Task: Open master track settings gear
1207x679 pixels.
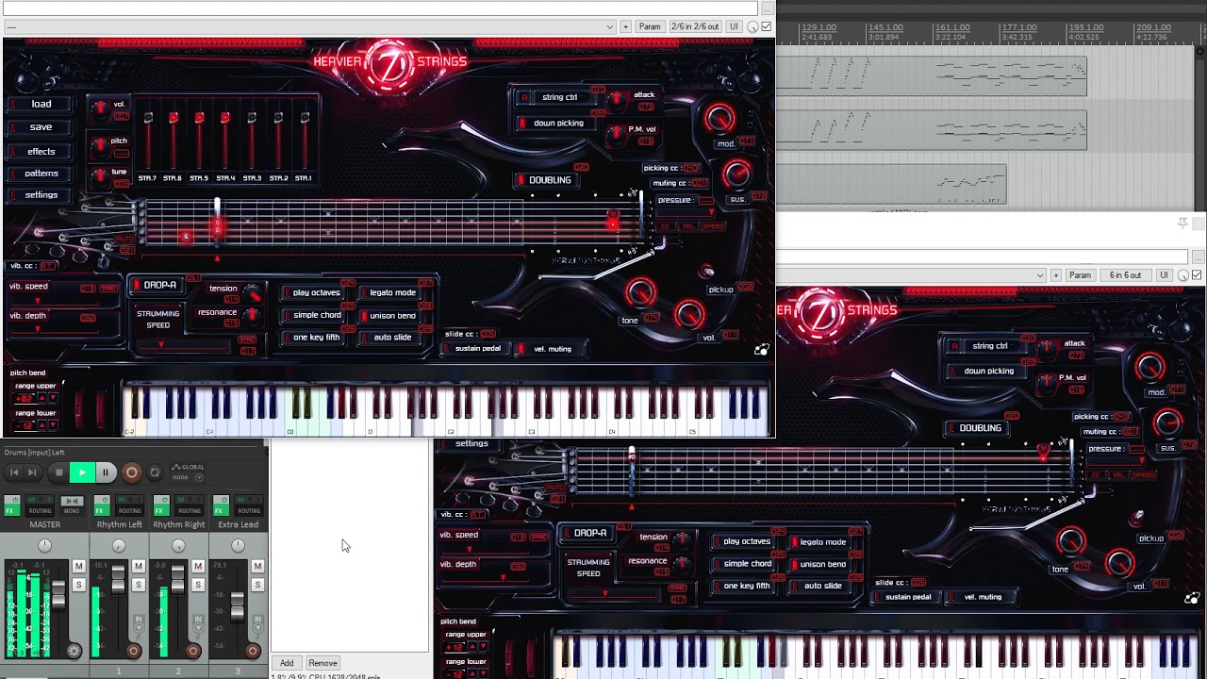Action: point(74,651)
